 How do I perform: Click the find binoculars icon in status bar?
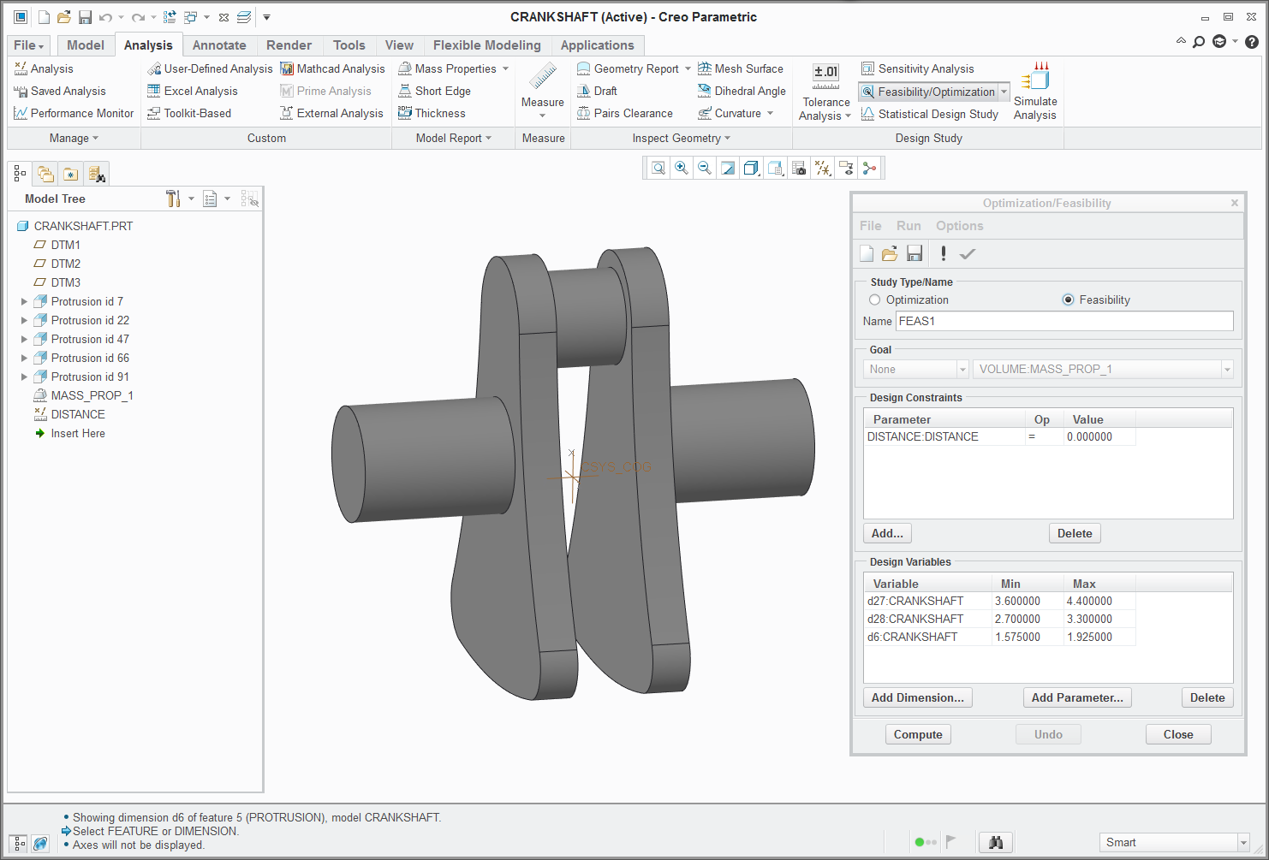coord(995,842)
